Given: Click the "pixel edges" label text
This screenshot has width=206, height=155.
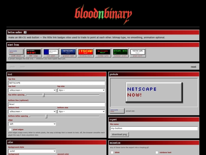Looking at the screenshot, I should (x=18, y=130).
